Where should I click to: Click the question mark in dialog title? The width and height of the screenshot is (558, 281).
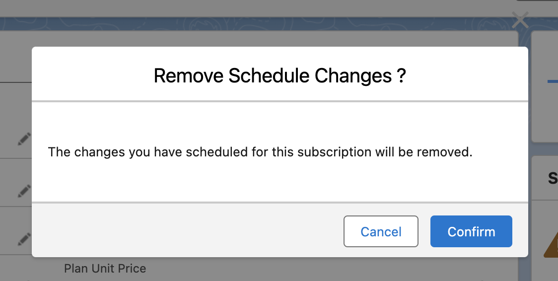(402, 75)
